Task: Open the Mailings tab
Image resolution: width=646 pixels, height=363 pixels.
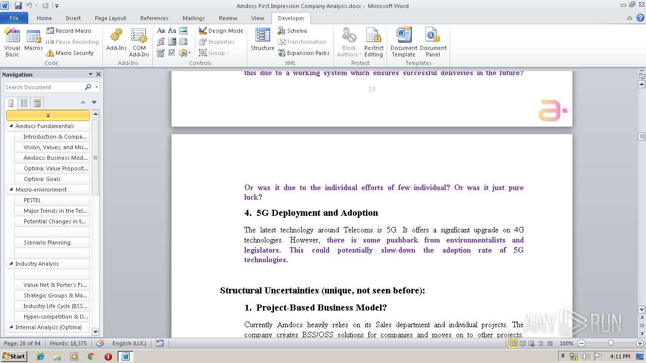Action: (194, 18)
